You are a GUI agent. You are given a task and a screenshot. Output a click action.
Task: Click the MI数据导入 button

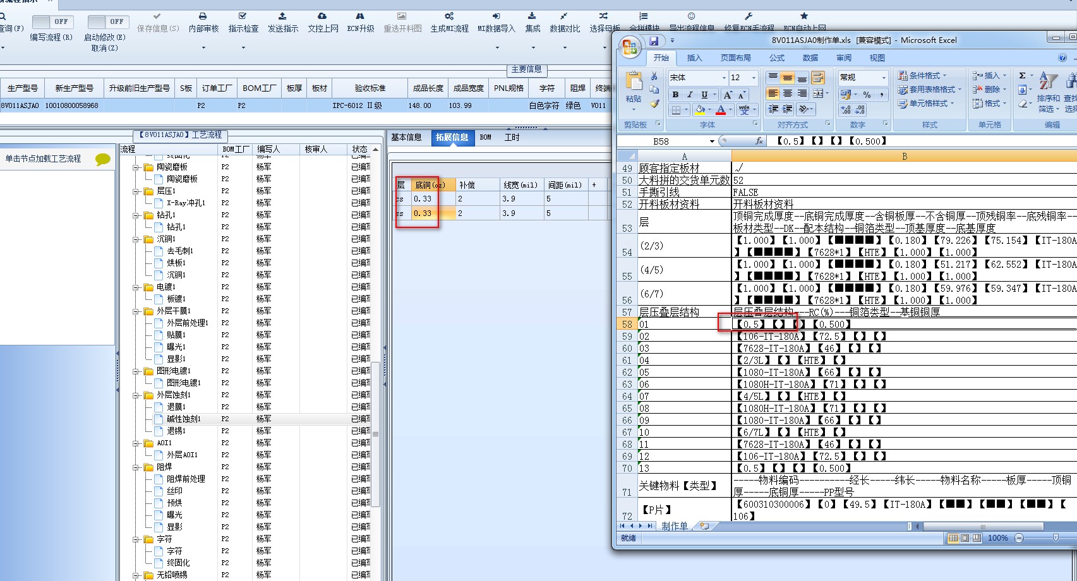click(496, 23)
